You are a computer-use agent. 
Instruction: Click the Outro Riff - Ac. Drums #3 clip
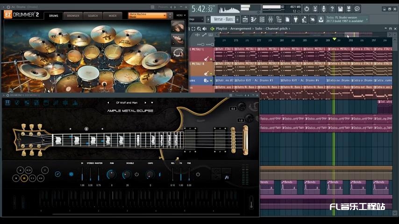[x=256, y=80]
